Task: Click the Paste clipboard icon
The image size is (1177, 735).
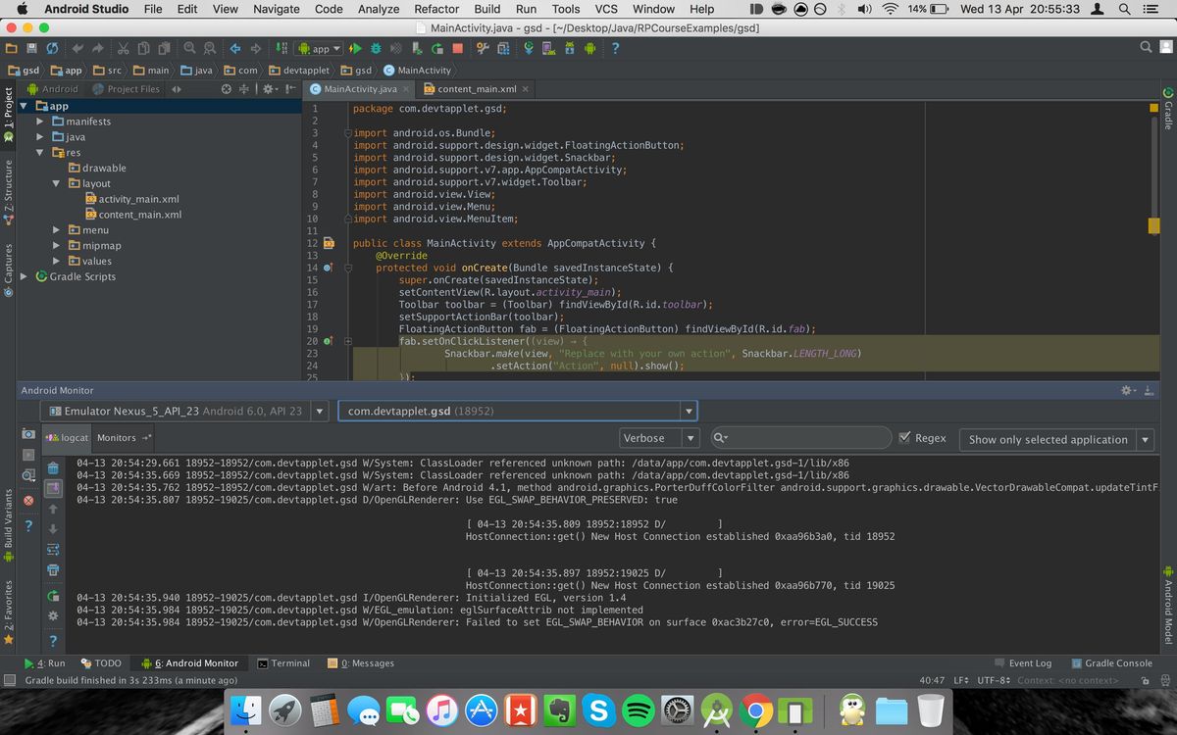Action: [163, 48]
